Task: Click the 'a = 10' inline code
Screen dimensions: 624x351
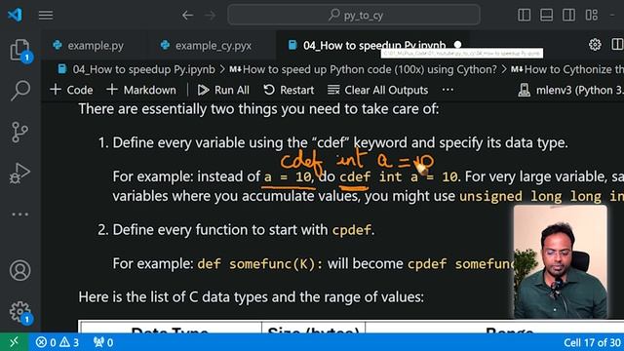Action: point(289,176)
